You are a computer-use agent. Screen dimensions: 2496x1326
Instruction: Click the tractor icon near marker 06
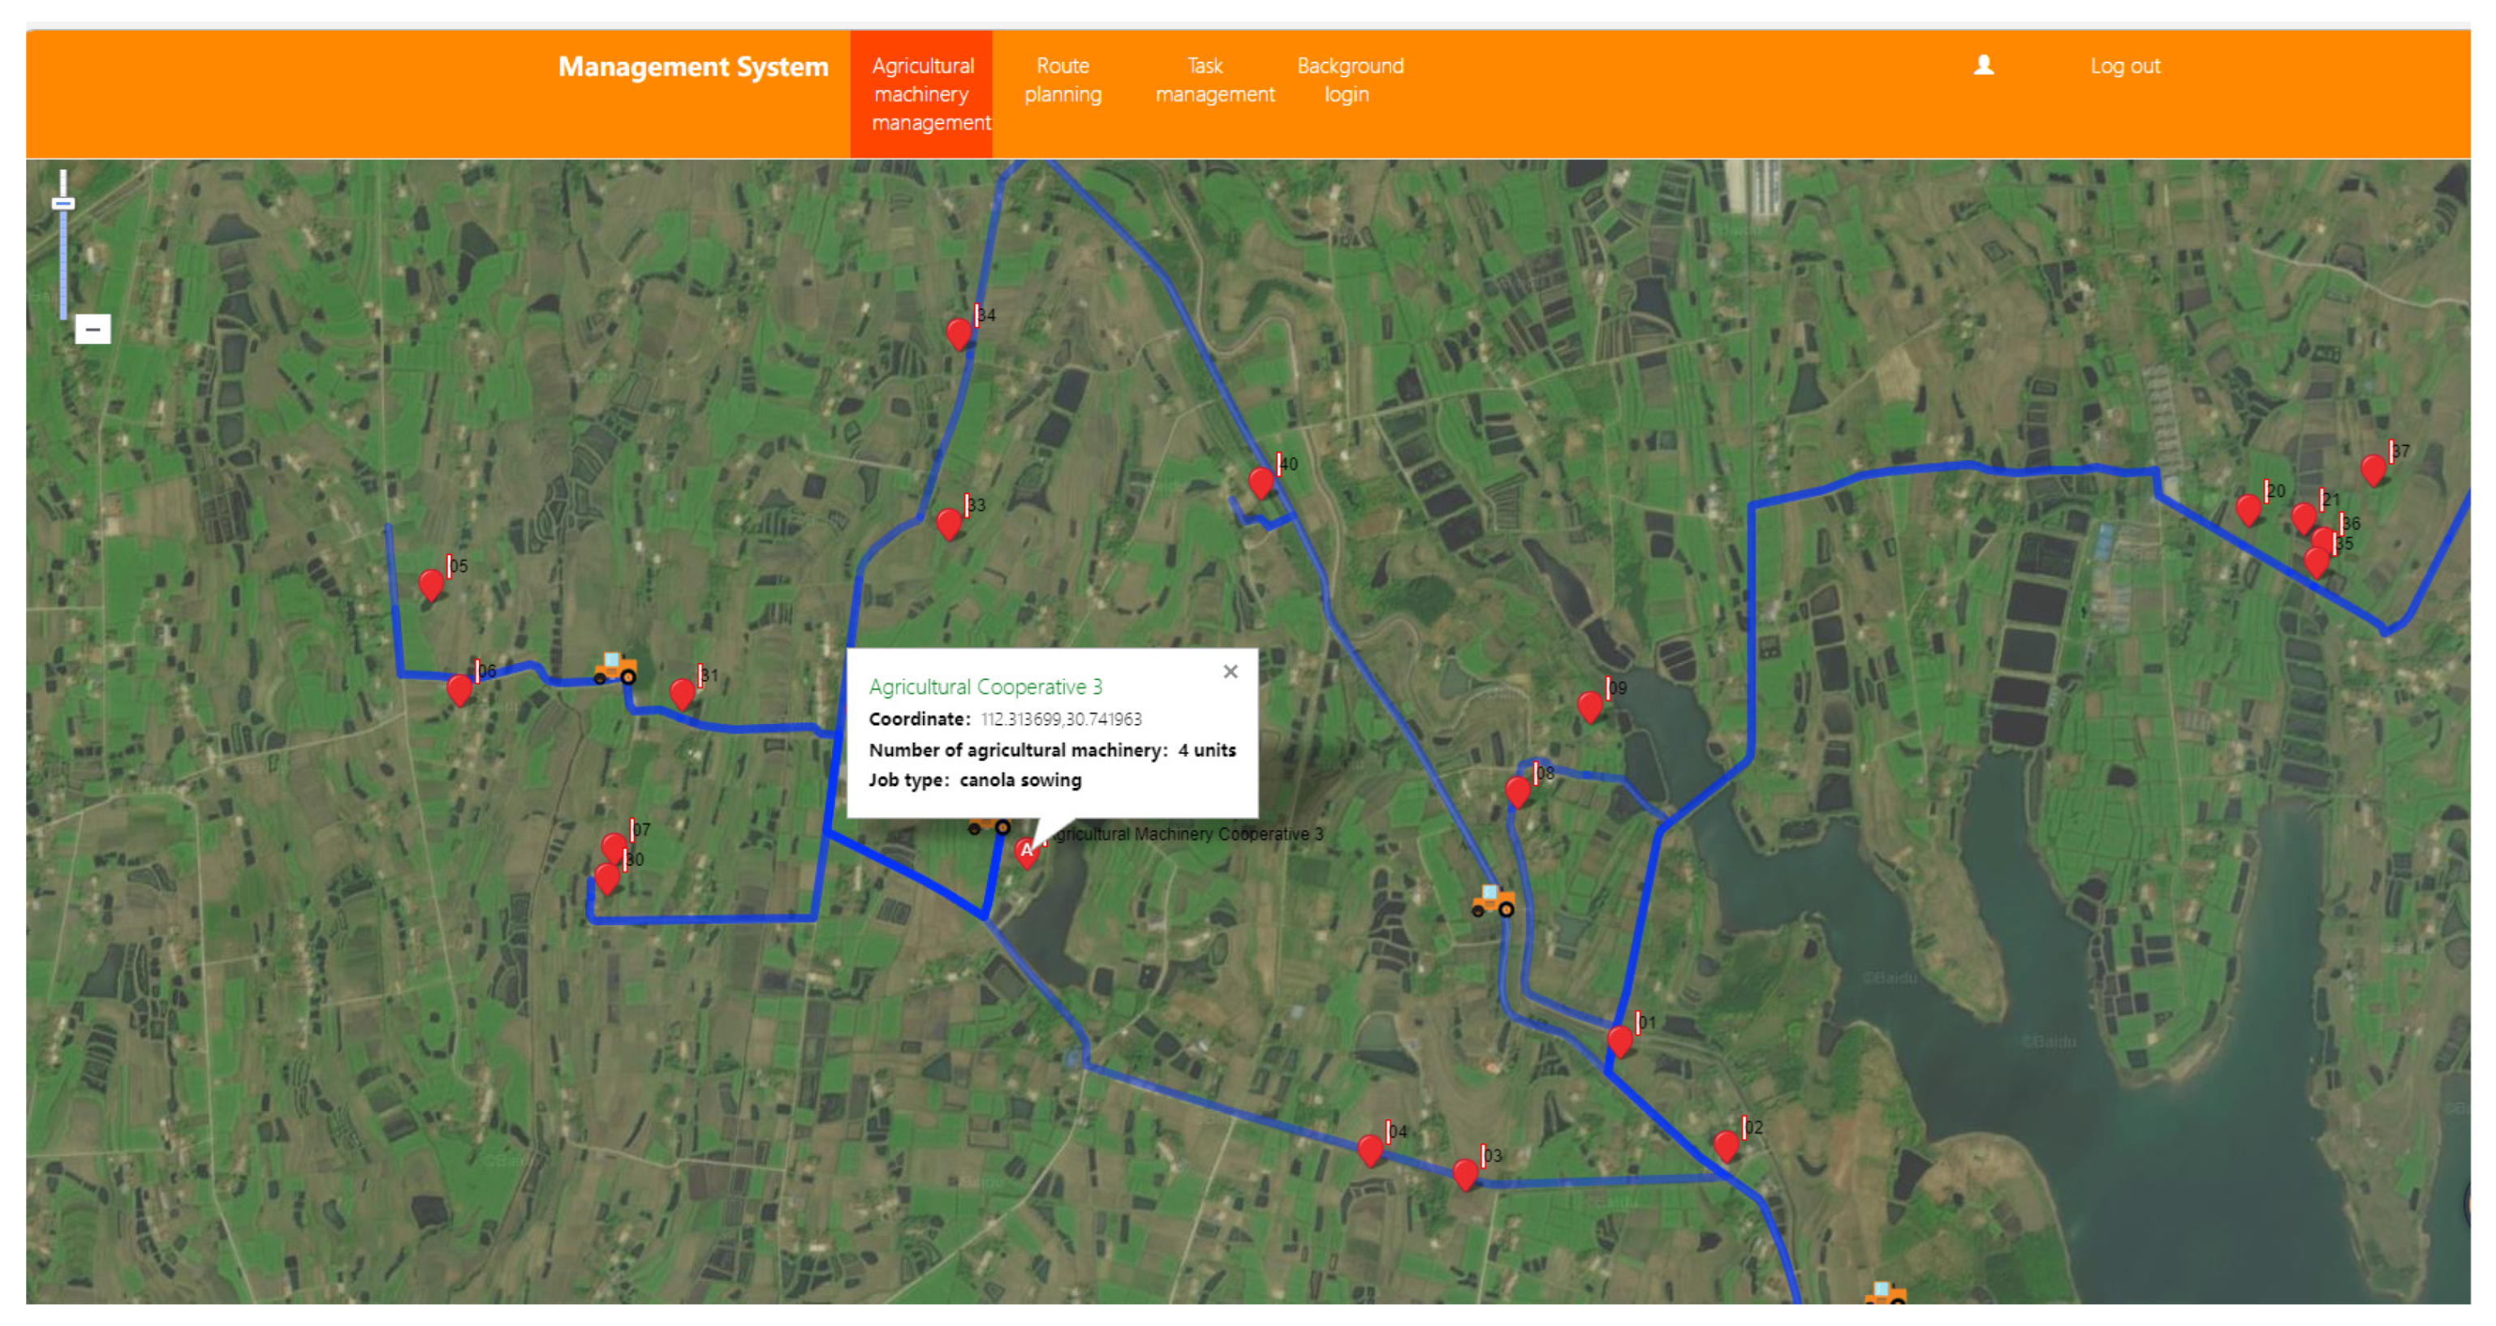(614, 669)
